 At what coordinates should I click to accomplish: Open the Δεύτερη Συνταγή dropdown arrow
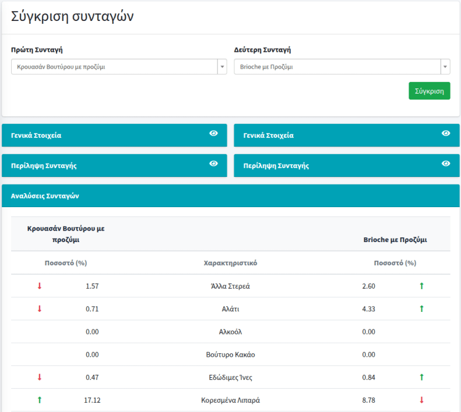(445, 67)
